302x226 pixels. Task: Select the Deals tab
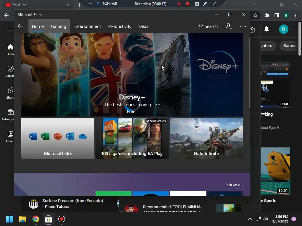[144, 26]
